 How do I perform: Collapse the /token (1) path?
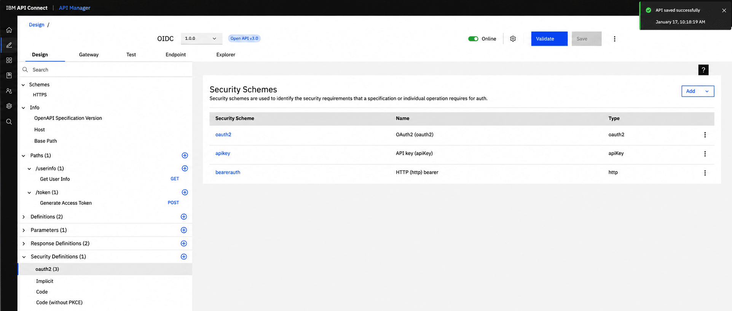(29, 193)
